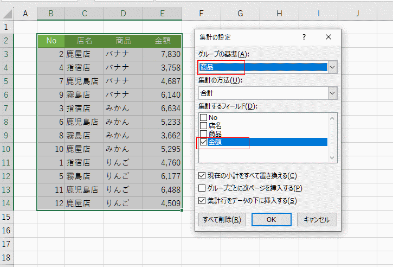Enable グループごとに改ページを挿入する checkbox
393x267 pixels.
tap(202, 188)
